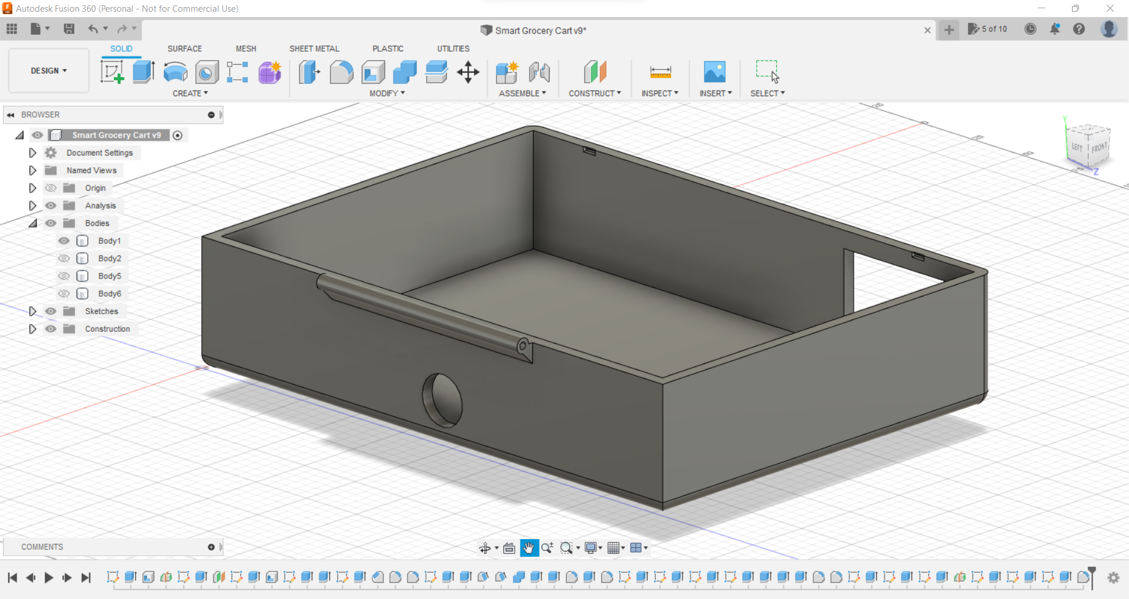Open the DESIGN workspace dropdown
1129x599 pixels.
point(48,70)
